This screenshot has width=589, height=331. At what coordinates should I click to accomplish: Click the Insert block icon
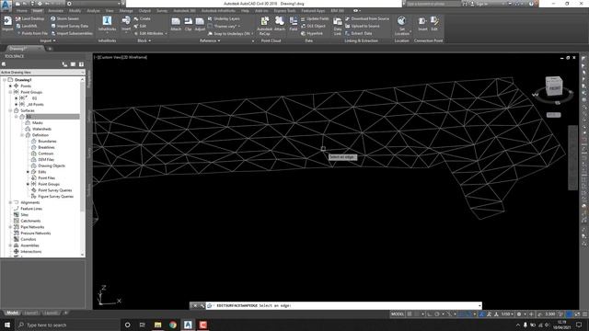(x=126, y=23)
